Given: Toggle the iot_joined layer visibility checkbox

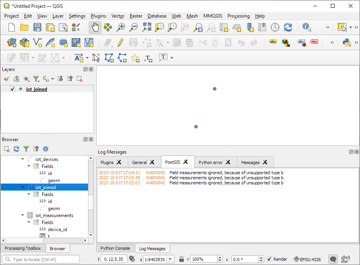Looking at the screenshot, I should coord(12,89).
